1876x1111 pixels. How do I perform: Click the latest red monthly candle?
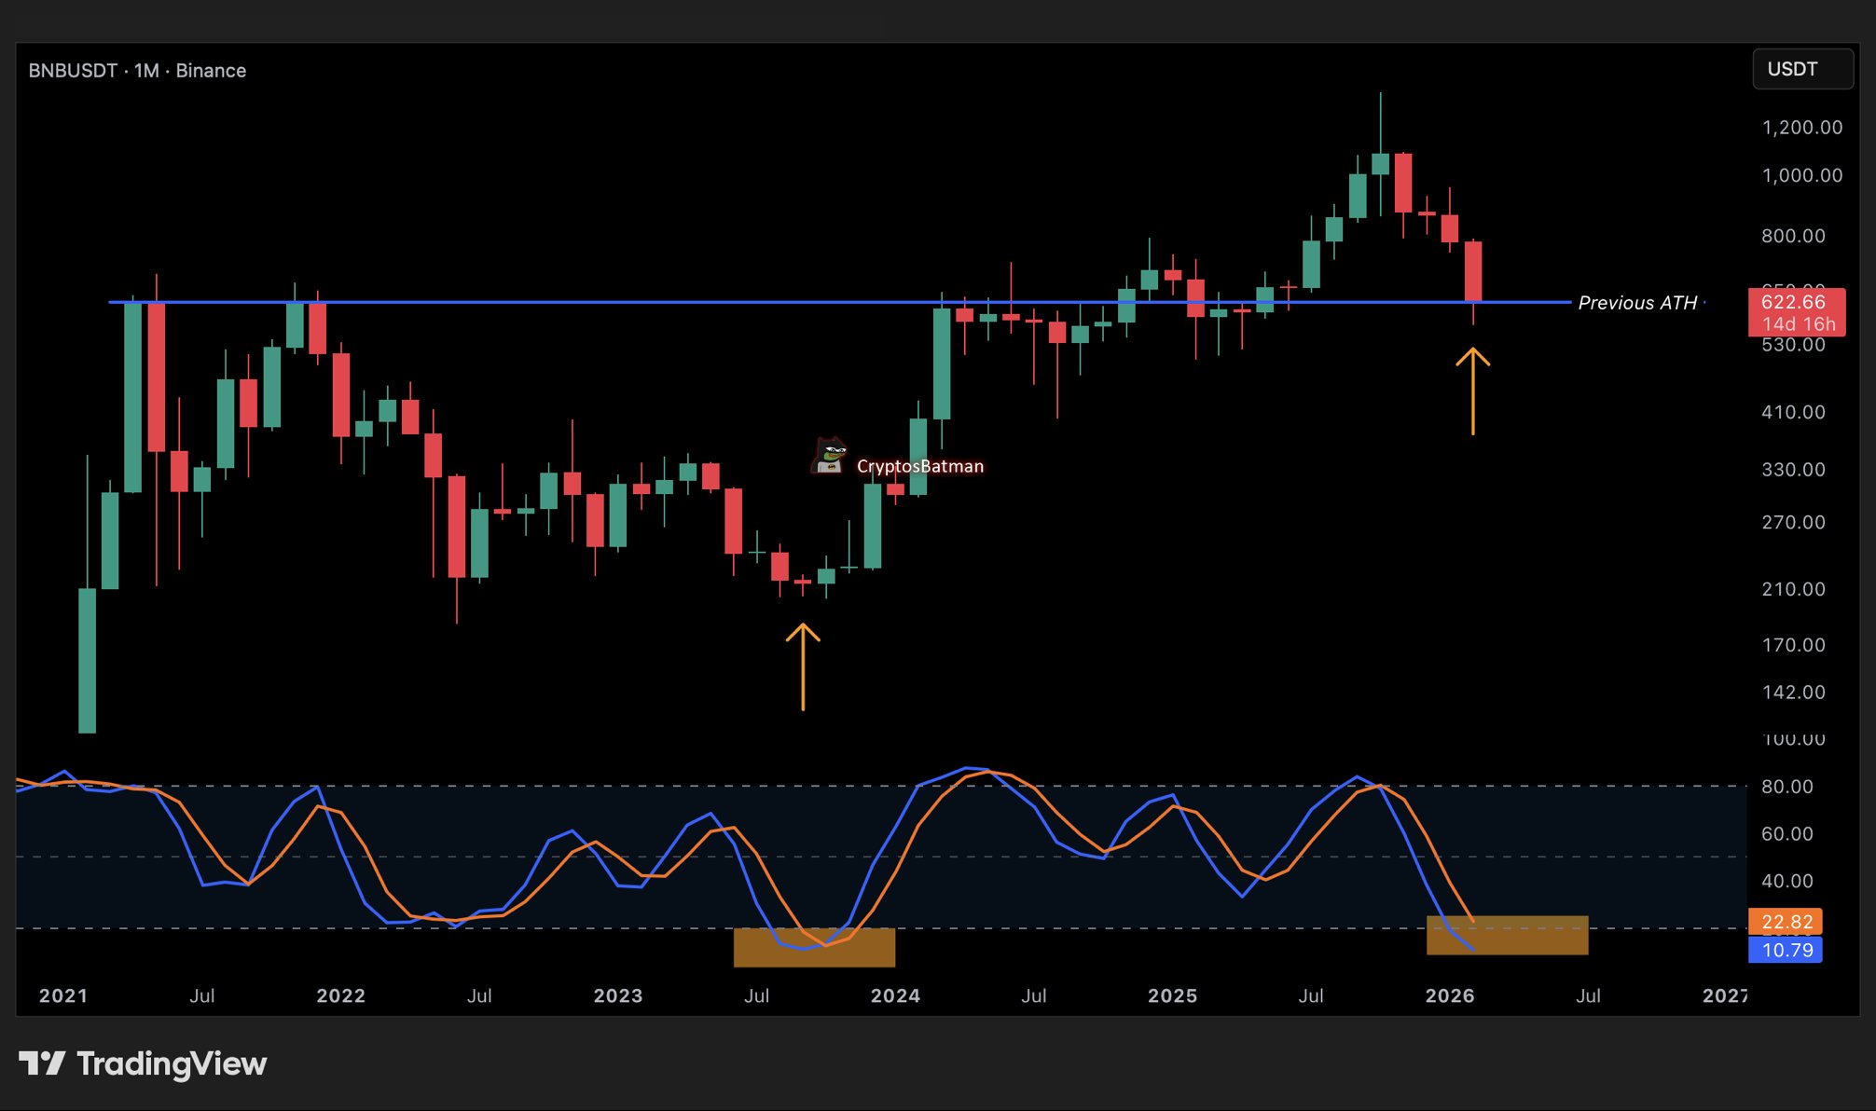point(1473,270)
